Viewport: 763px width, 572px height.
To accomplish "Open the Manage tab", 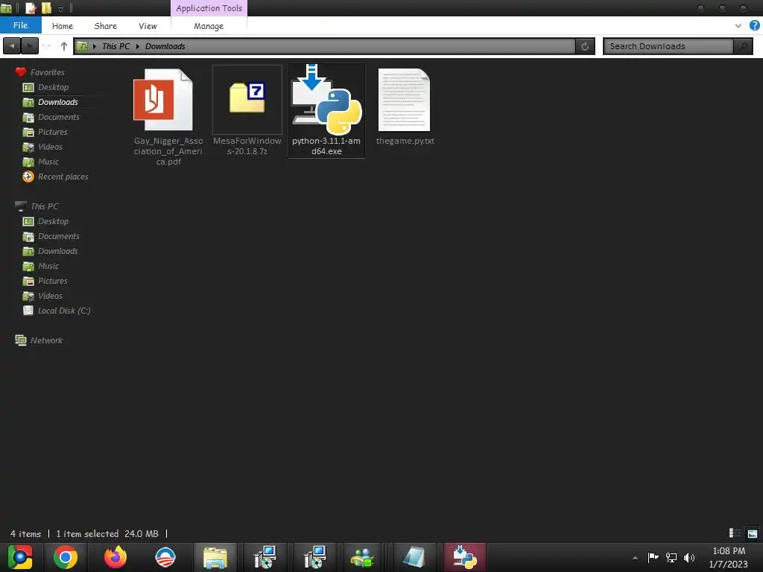I will pyautogui.click(x=209, y=26).
